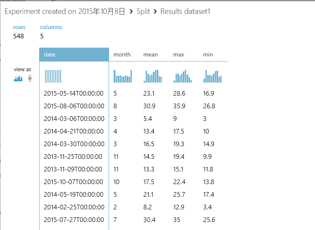This screenshot has height=230, width=315.
Task: Click the Split breadcrumb link
Action: (x=143, y=12)
